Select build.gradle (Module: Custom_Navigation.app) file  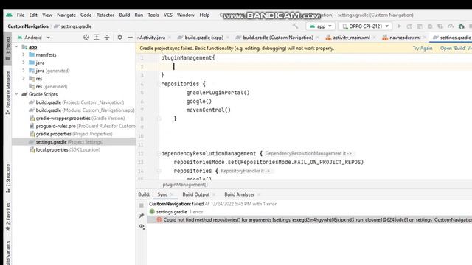81,110
